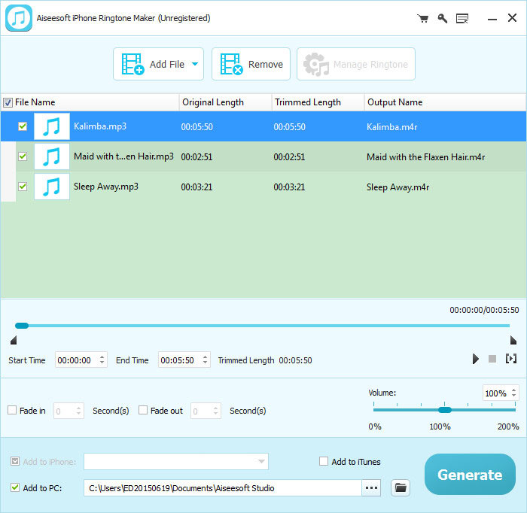This screenshot has height=513, width=527.
Task: Close the Ringtone Maker window
Action: click(x=512, y=18)
